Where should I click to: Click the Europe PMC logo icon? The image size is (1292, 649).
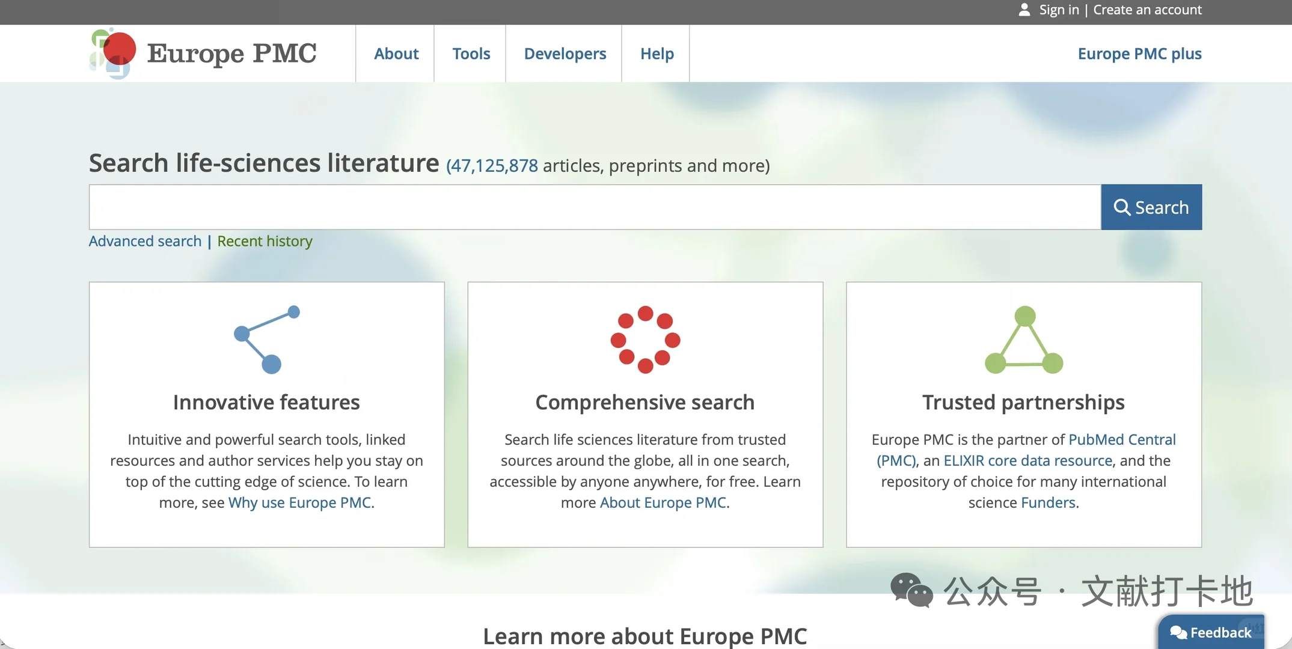pyautogui.click(x=113, y=53)
